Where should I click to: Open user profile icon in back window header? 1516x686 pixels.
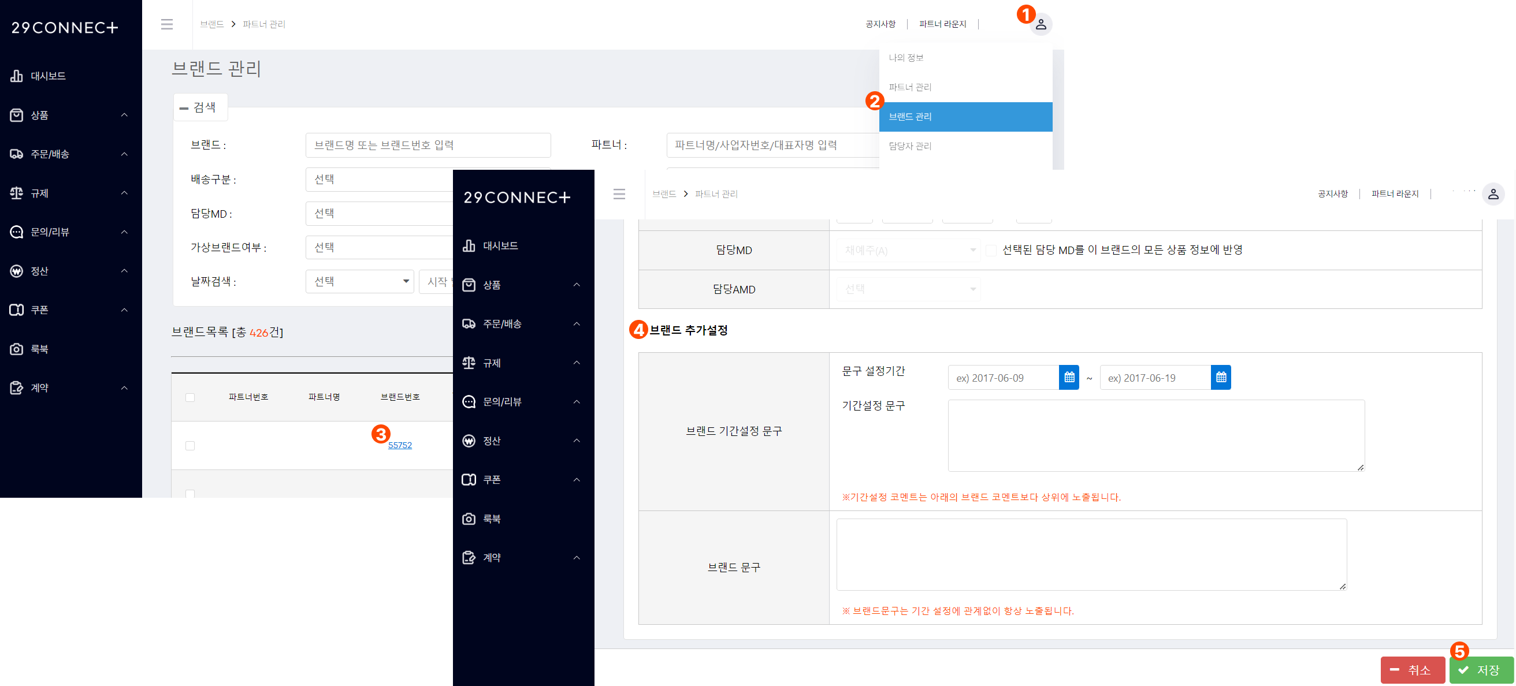[x=1041, y=24]
